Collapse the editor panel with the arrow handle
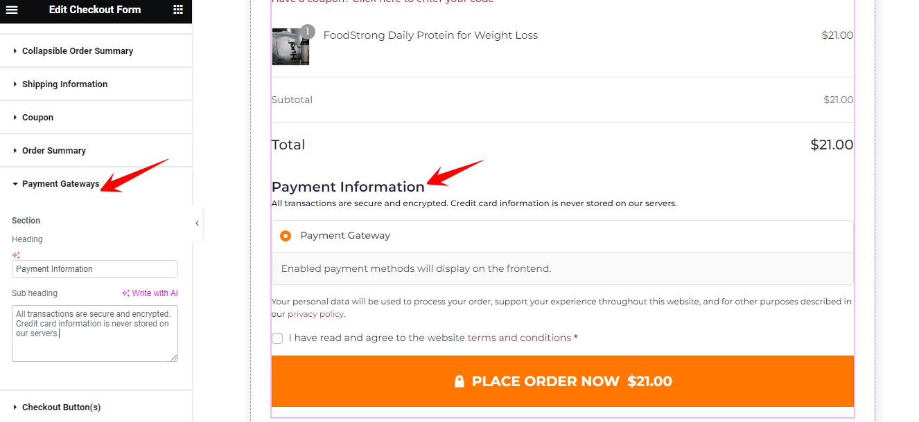This screenshot has height=422, width=919. (x=197, y=223)
